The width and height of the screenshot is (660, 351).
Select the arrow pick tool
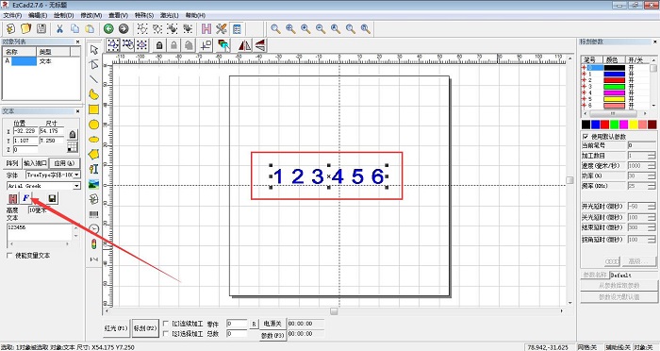pos(93,50)
